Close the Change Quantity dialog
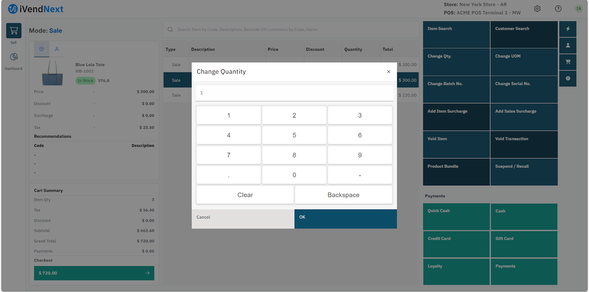Viewport: 589px width, 292px height. [x=388, y=72]
